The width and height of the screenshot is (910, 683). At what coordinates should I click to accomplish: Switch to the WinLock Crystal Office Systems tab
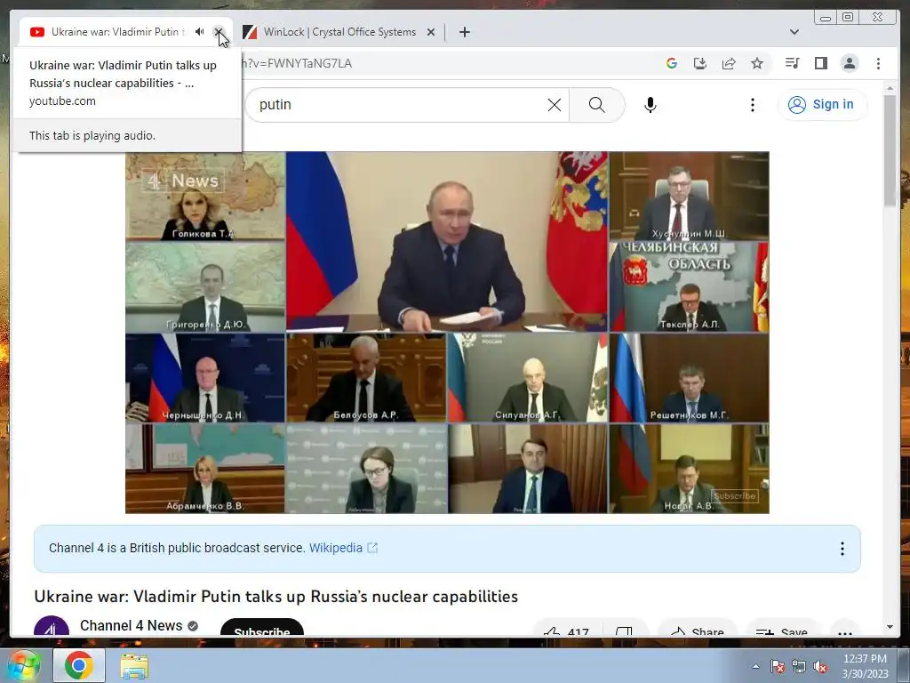339,32
